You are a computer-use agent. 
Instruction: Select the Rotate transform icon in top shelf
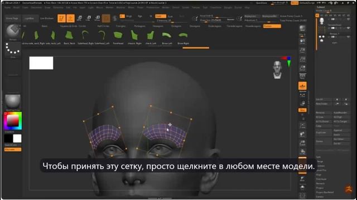point(97,18)
